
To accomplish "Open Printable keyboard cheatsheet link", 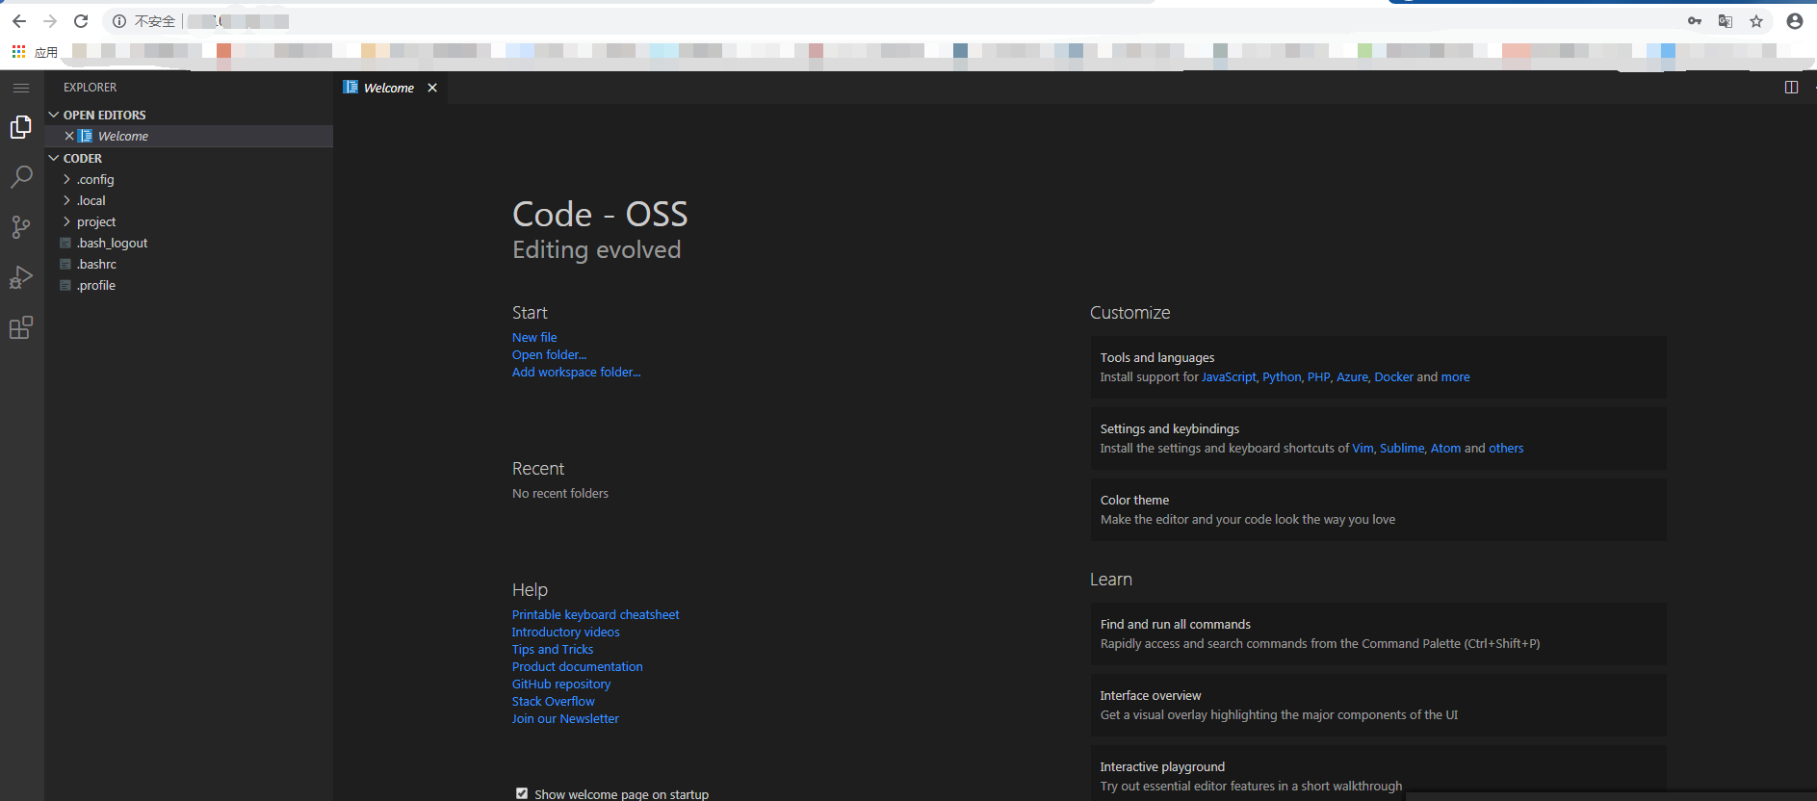I will [595, 615].
